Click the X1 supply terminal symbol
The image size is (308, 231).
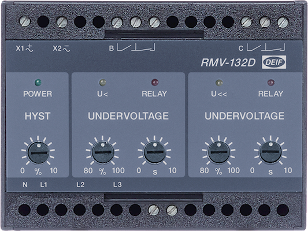pos(29,48)
